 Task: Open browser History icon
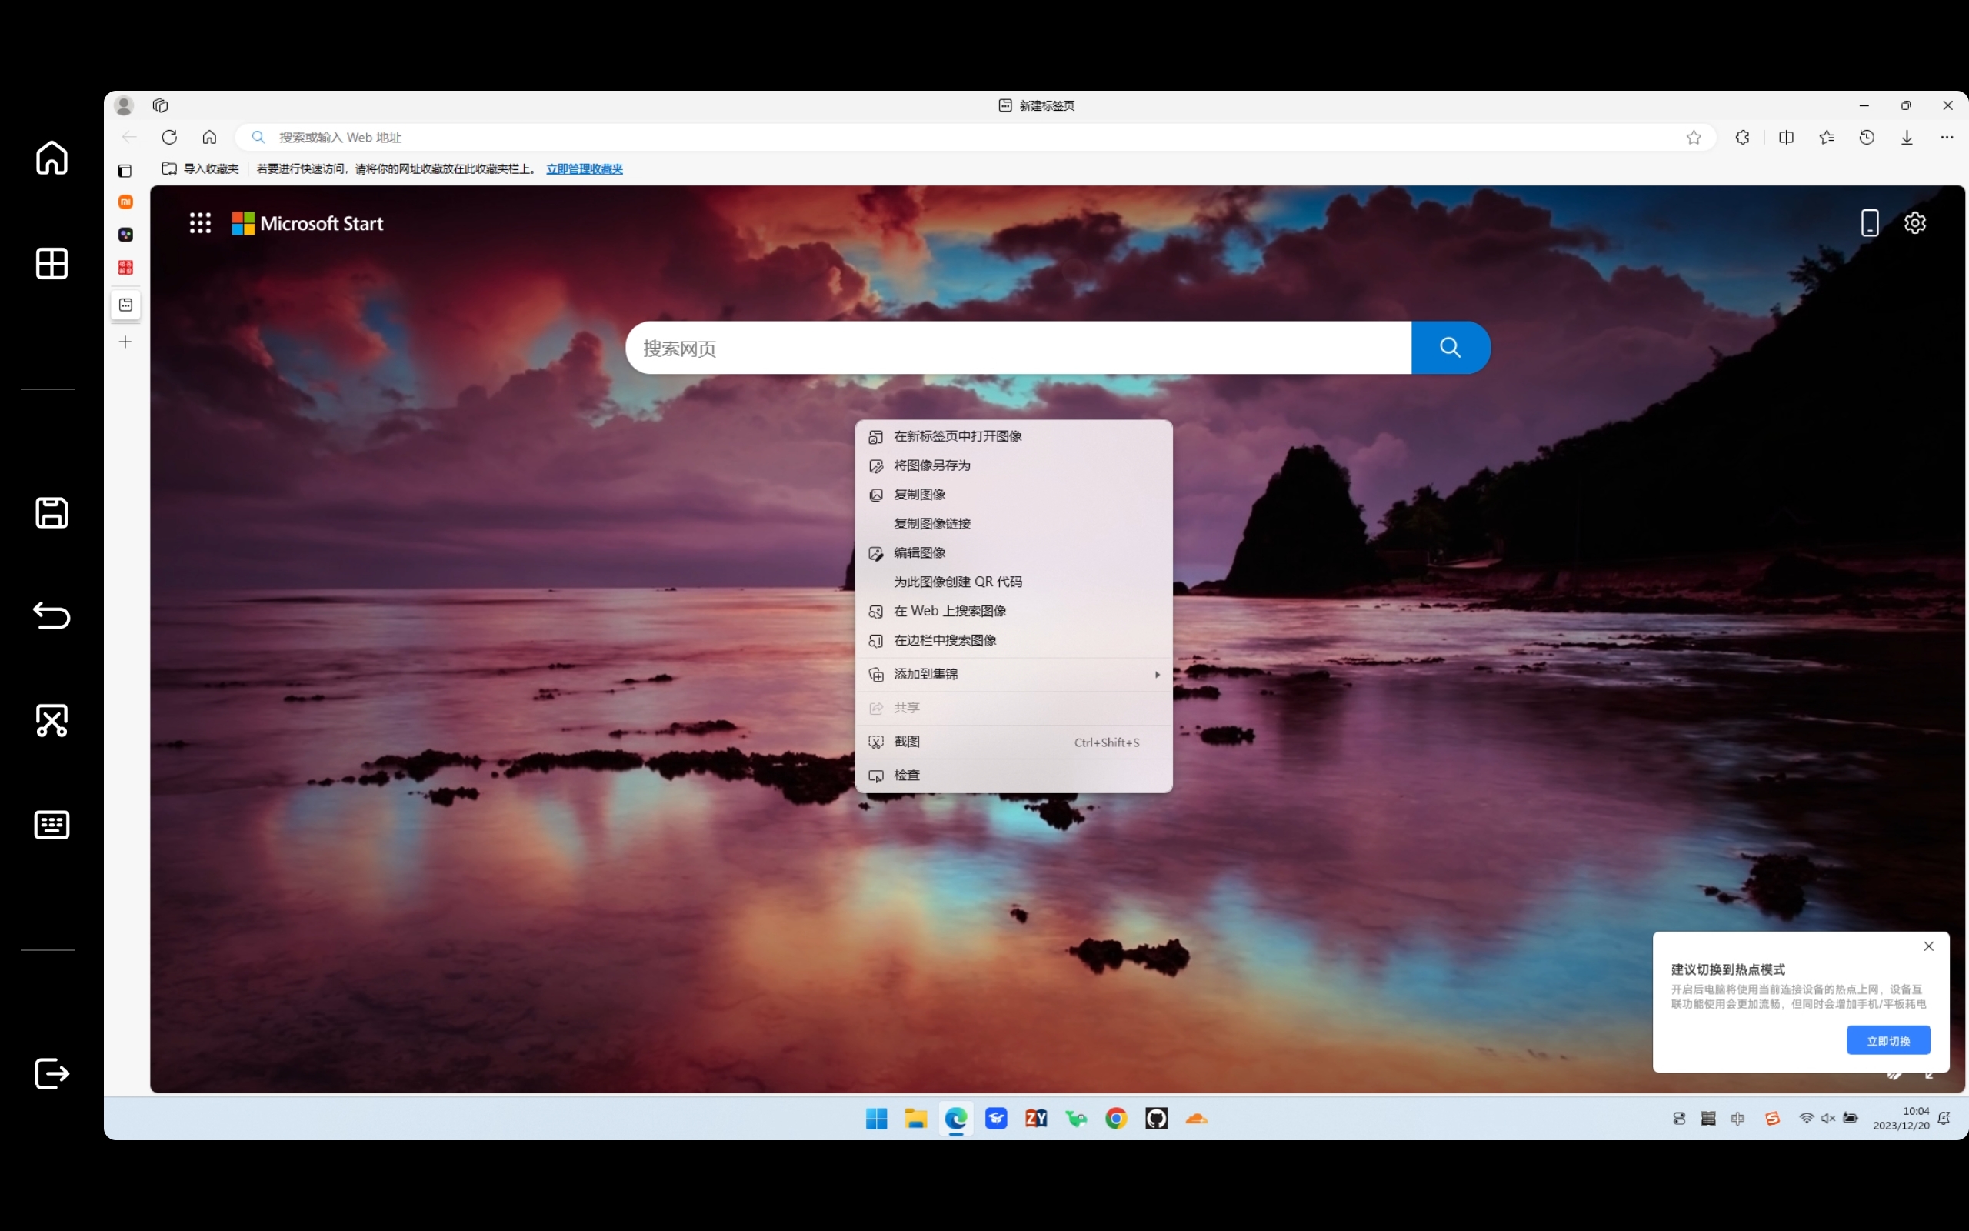[1867, 137]
